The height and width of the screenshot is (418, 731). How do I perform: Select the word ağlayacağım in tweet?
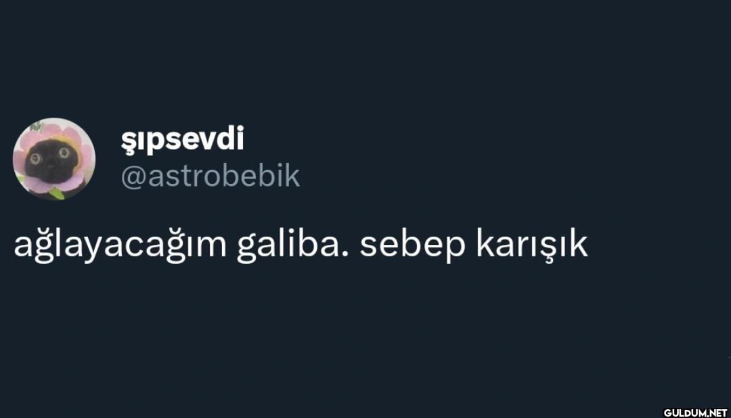click(x=120, y=244)
